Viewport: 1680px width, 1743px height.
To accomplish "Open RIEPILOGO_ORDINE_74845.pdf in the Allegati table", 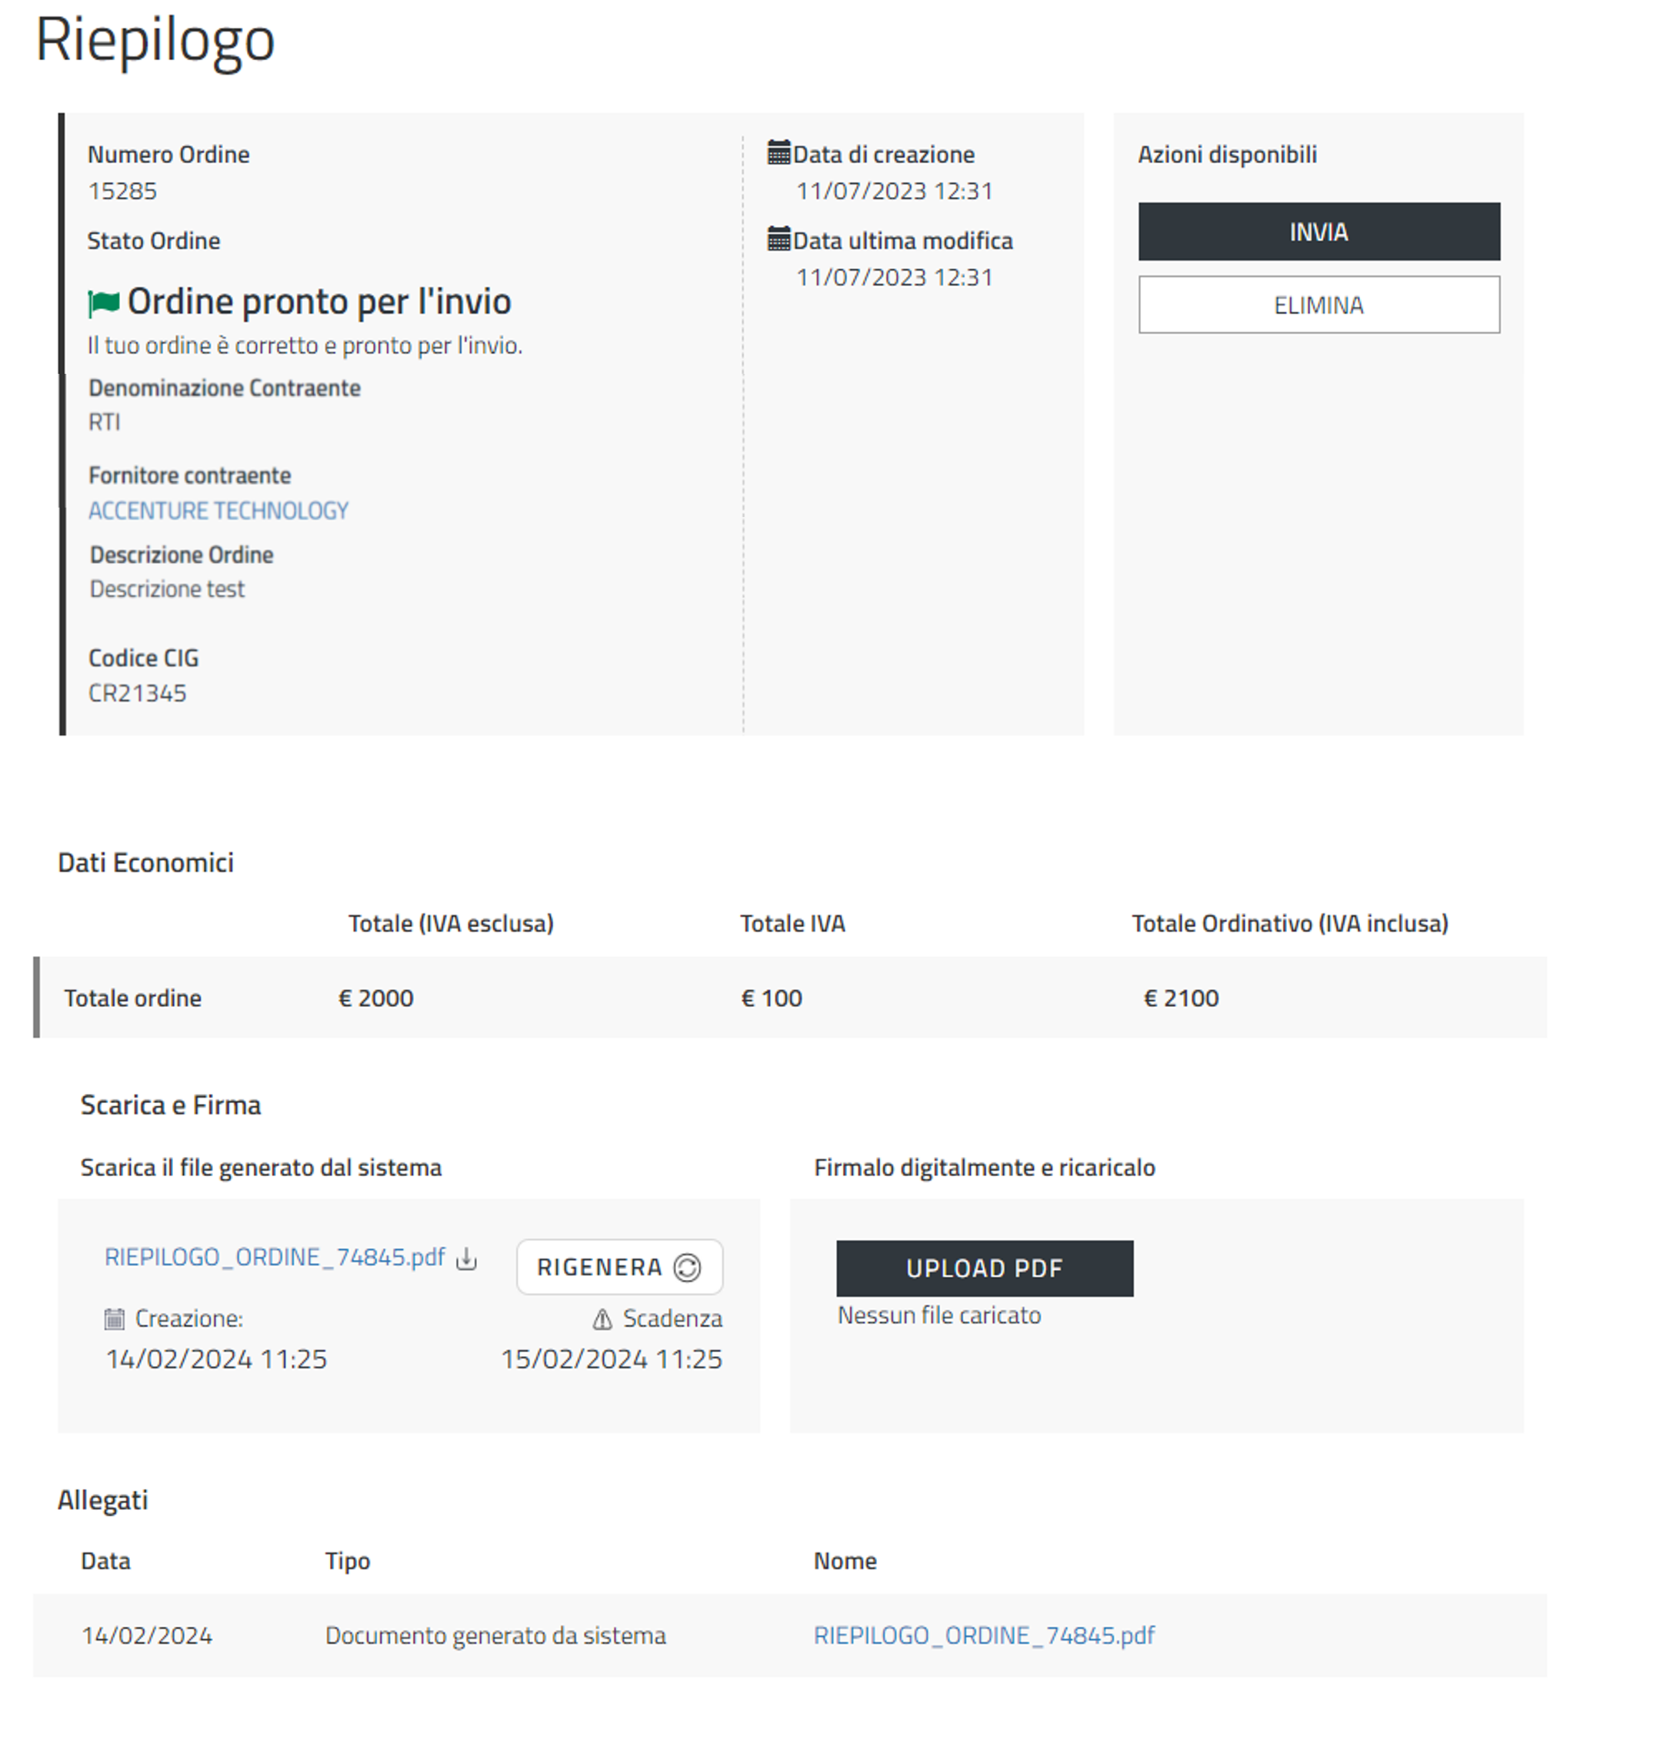I will 984,1635.
